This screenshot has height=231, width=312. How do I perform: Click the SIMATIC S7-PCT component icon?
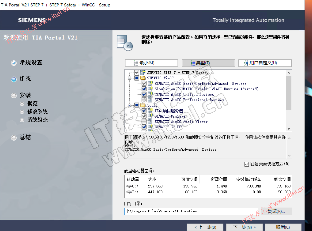coord(150,127)
